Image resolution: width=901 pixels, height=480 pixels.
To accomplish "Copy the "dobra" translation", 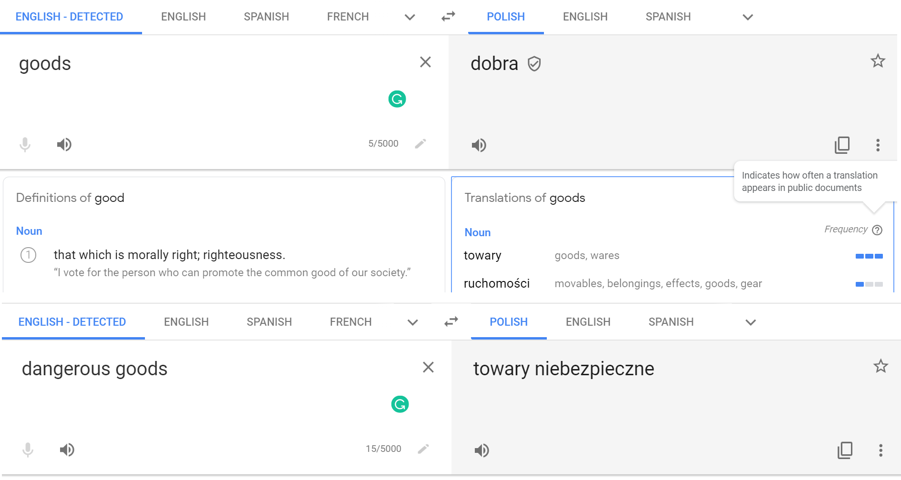I will (x=842, y=145).
